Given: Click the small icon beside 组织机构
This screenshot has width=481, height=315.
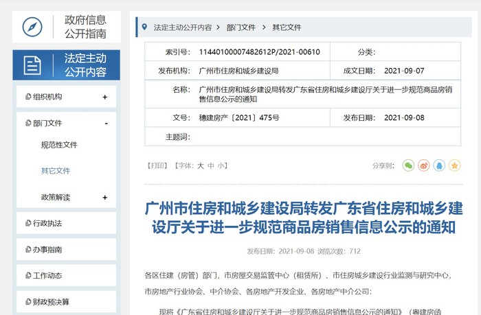Looking at the screenshot, I should 28,97.
